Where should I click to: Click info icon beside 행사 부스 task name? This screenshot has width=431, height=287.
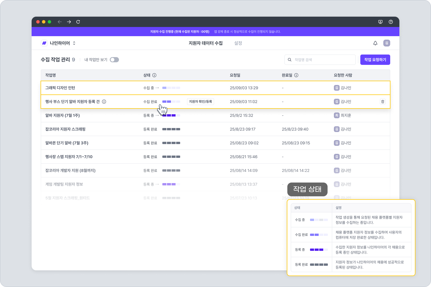pyautogui.click(x=104, y=102)
